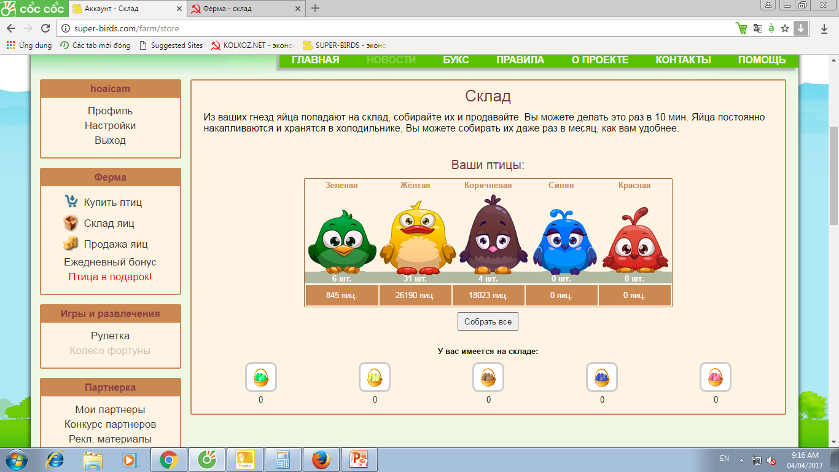This screenshot has width=839, height=472.
Task: Click the brown bird image
Action: tap(493, 235)
